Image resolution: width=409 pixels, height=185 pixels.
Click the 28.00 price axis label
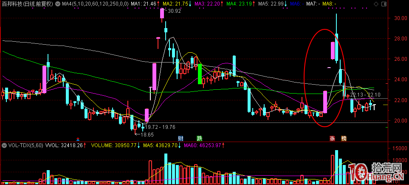click(x=401, y=39)
